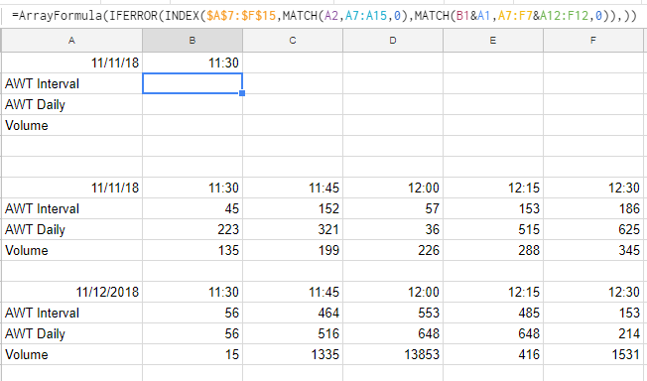Click cell B1 showing 11:30
Image resolution: width=647 pixels, height=381 pixels.
pos(193,63)
